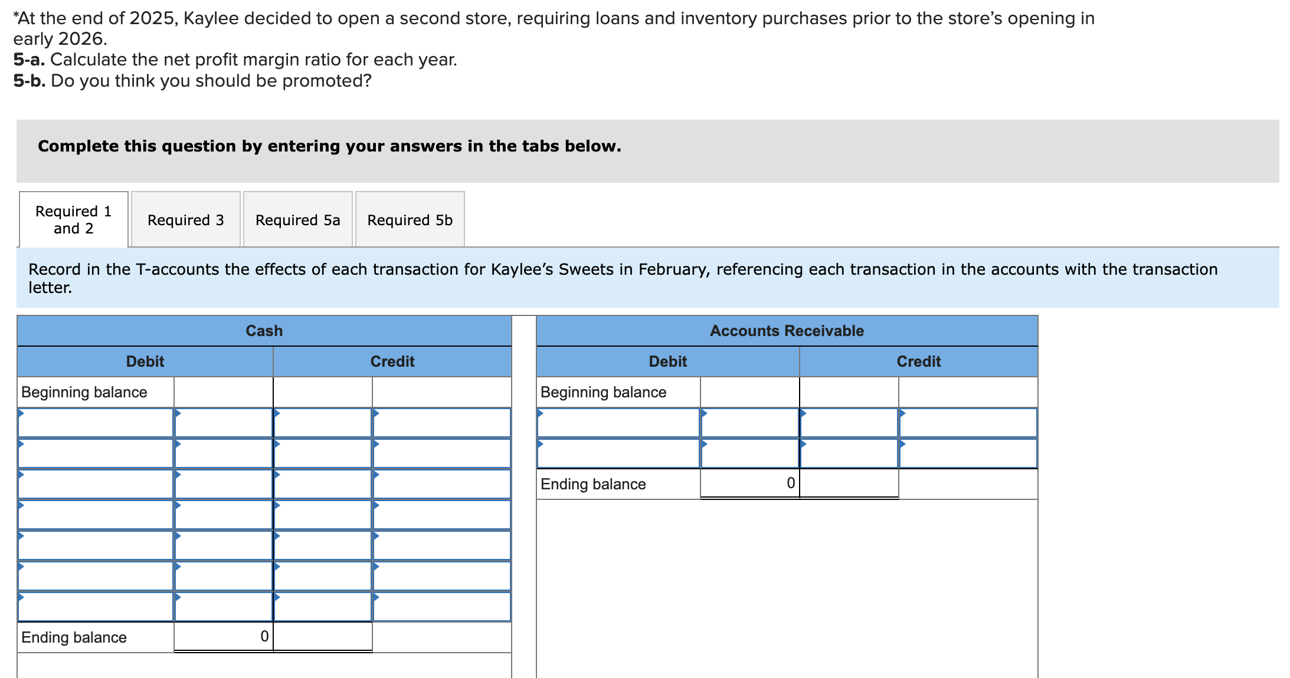The image size is (1290, 678).
Task: Click Accounts Receivable beginning balance debit field
Action: click(749, 392)
